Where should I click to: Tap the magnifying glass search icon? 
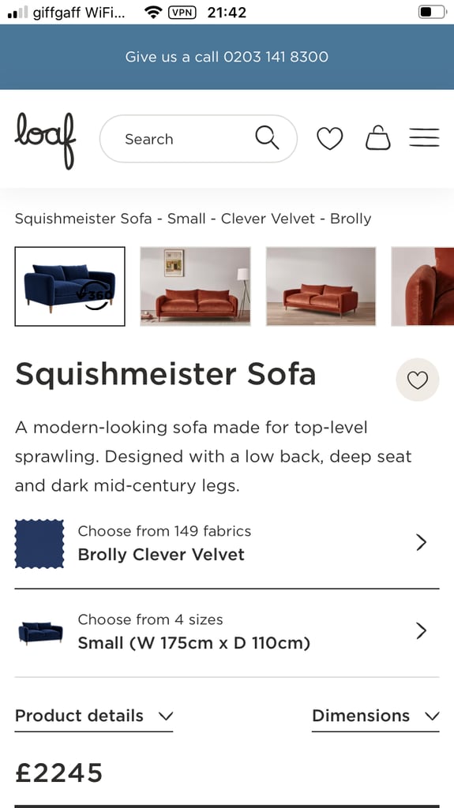coord(267,138)
